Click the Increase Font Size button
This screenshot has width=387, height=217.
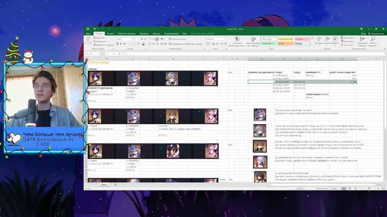(142, 39)
